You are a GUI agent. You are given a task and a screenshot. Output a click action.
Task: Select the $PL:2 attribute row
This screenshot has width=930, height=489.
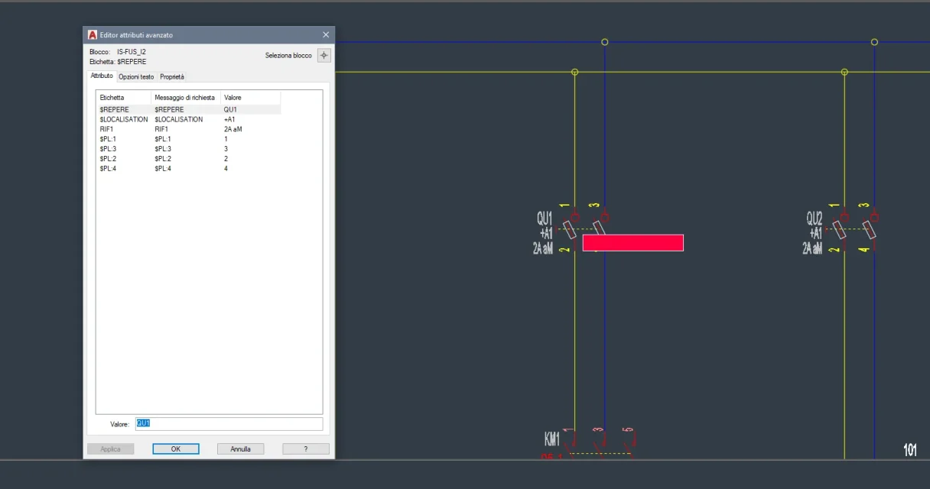coord(188,158)
